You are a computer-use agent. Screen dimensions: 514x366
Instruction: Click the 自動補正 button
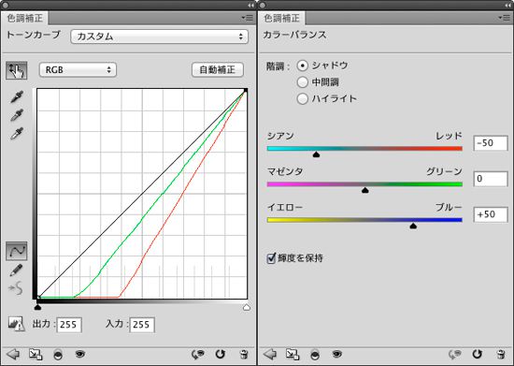coord(218,69)
